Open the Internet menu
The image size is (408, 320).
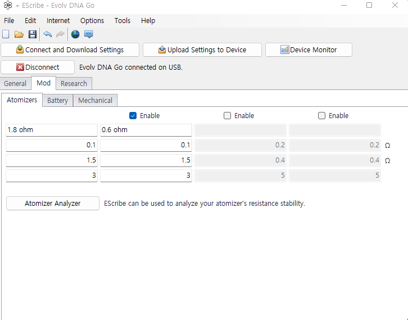coord(58,21)
